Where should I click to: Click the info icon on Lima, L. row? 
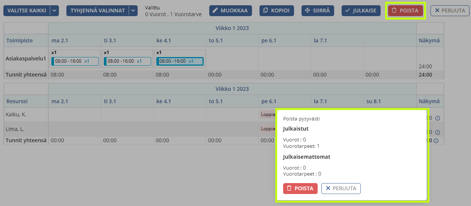click(x=437, y=132)
